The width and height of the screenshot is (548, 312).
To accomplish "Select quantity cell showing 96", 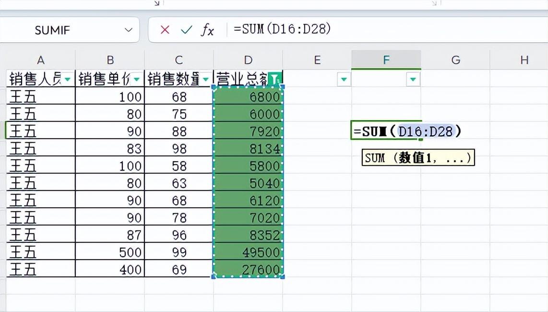I will click(x=179, y=234).
